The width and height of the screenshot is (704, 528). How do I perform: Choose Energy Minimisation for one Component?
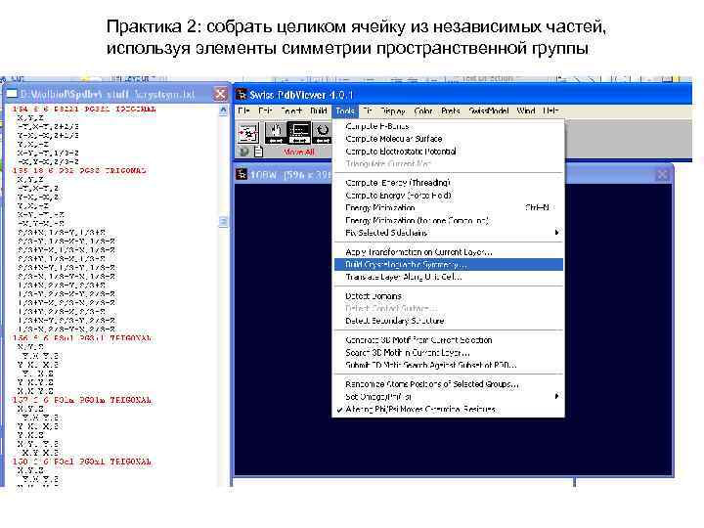point(449,220)
